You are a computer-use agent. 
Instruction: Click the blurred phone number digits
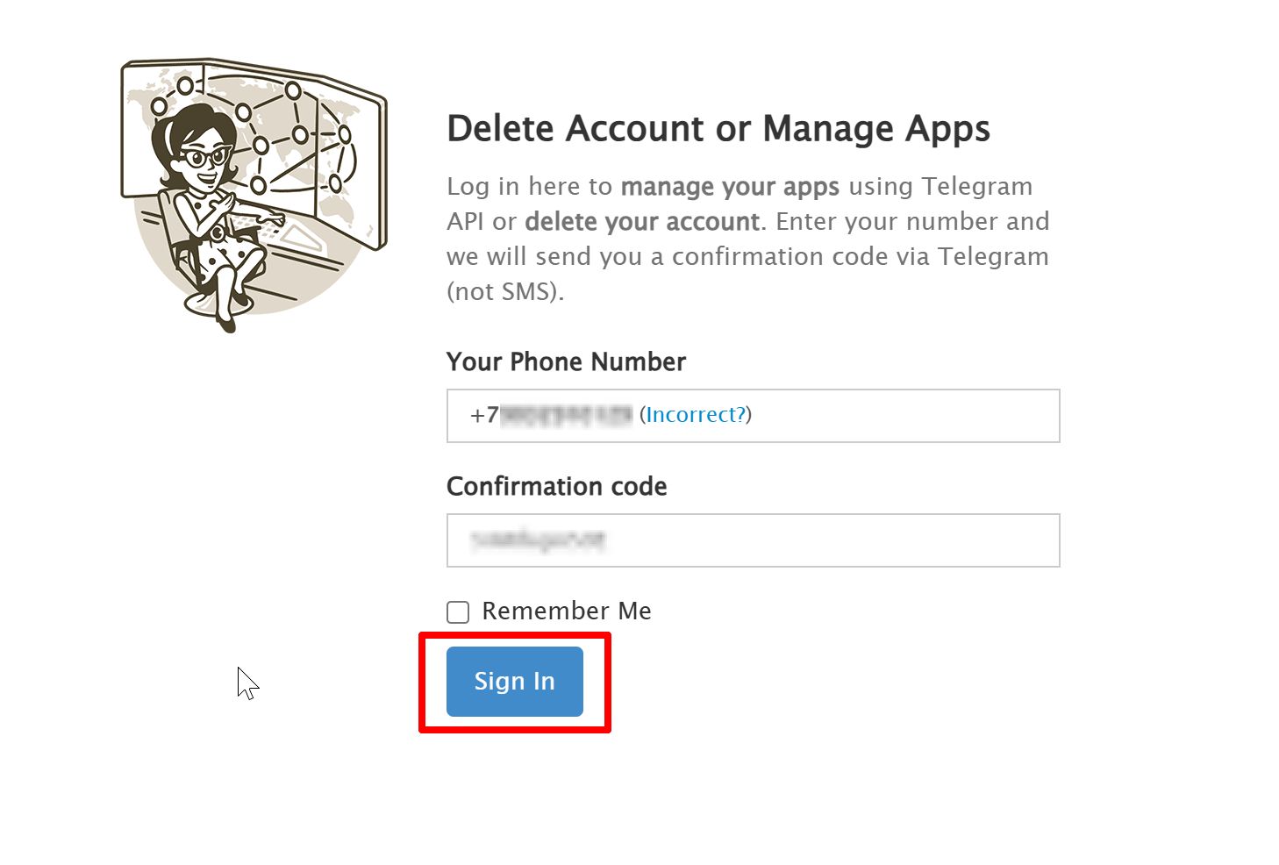[x=566, y=415]
